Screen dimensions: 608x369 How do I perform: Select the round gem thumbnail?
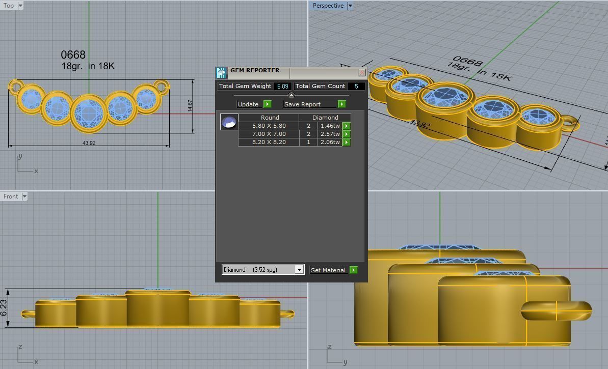click(x=229, y=122)
